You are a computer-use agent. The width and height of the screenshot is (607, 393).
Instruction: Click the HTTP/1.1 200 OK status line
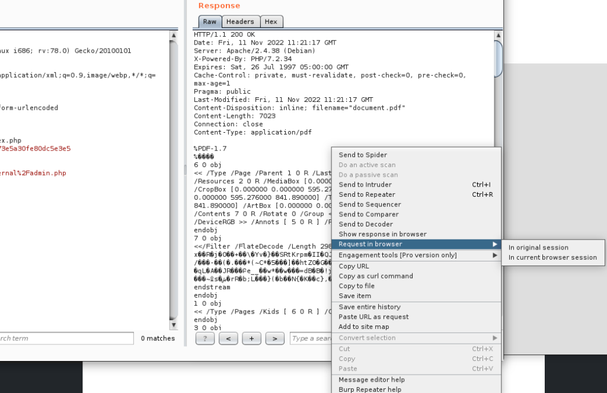point(225,34)
